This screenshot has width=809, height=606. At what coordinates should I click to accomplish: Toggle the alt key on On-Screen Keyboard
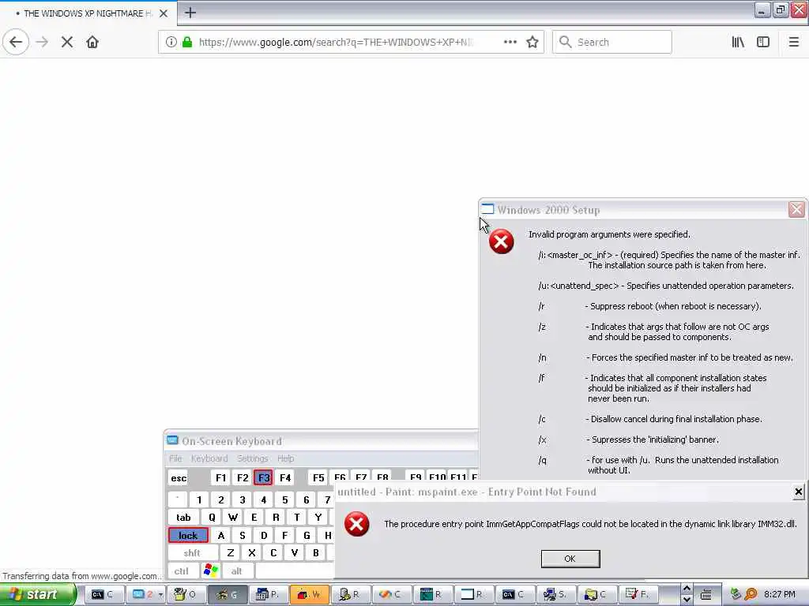[x=237, y=571]
